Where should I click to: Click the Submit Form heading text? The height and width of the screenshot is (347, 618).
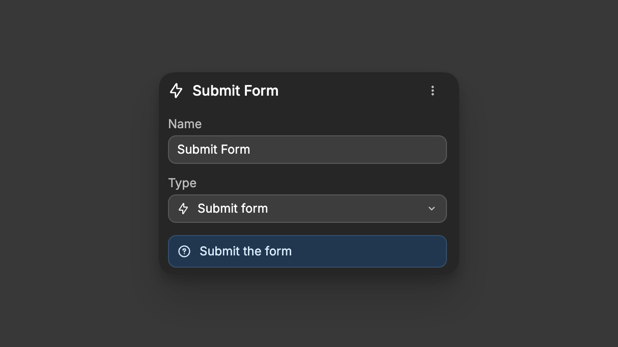point(235,91)
